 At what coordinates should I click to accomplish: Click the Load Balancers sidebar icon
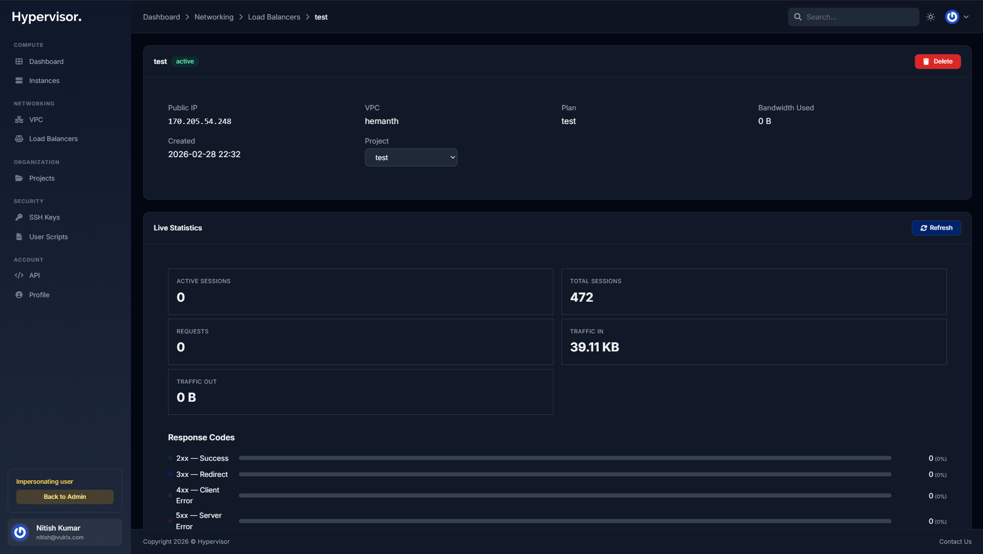pyautogui.click(x=19, y=139)
